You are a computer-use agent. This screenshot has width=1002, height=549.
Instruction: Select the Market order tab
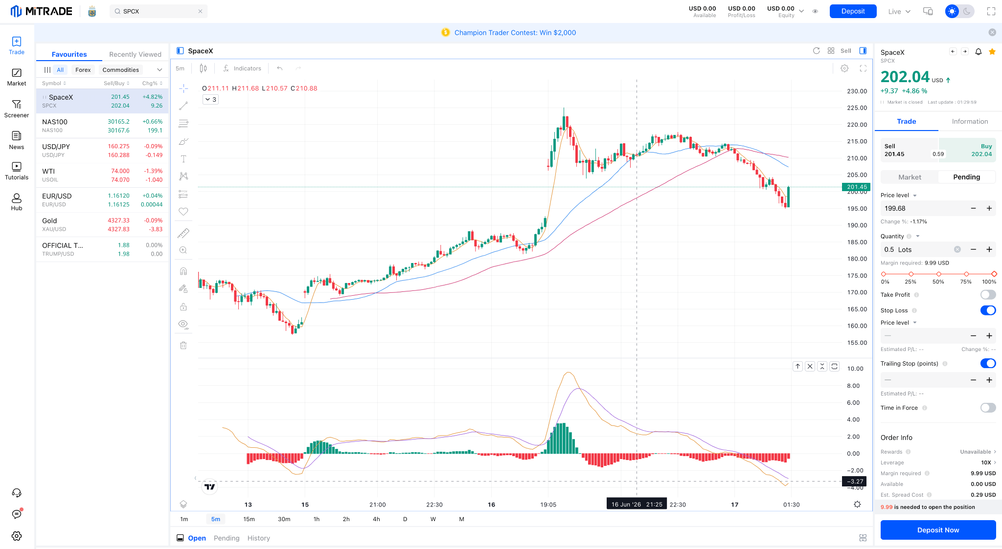point(910,177)
